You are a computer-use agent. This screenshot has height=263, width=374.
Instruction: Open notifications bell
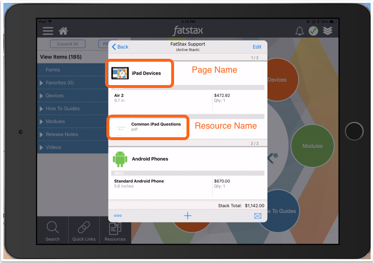coord(300,31)
